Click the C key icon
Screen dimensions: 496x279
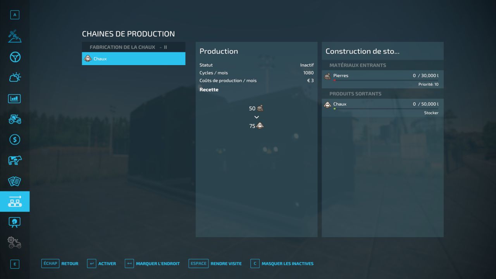coord(255,263)
